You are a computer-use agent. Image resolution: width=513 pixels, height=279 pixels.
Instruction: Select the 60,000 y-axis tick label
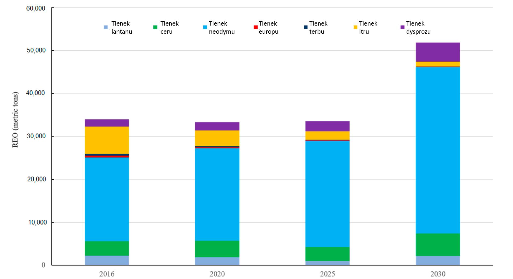[36, 8]
